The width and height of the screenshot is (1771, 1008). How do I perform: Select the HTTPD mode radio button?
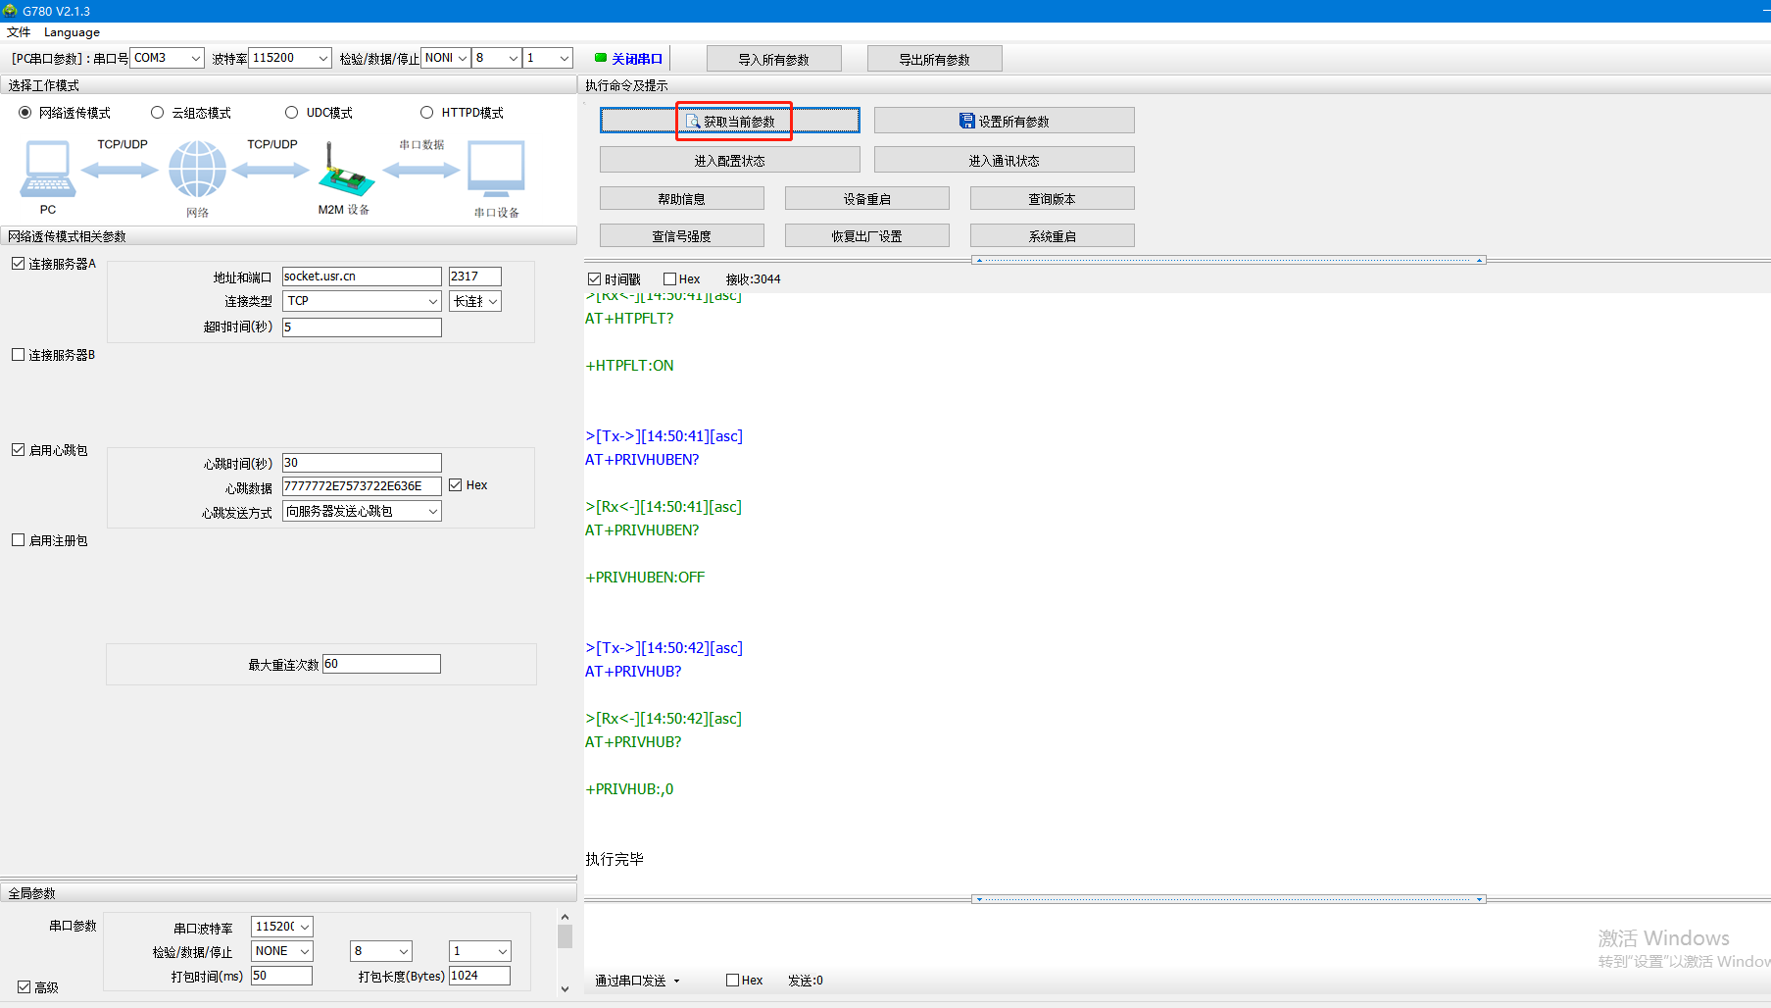426,113
